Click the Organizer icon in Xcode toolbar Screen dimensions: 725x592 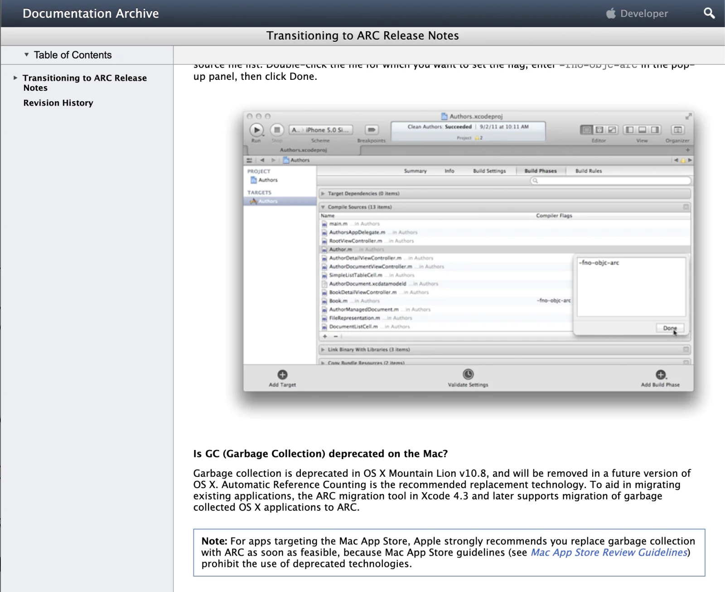(678, 130)
